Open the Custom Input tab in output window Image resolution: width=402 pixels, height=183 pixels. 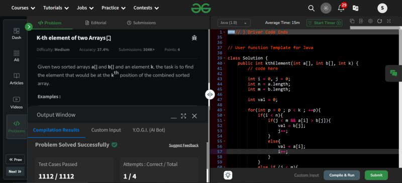click(x=106, y=130)
